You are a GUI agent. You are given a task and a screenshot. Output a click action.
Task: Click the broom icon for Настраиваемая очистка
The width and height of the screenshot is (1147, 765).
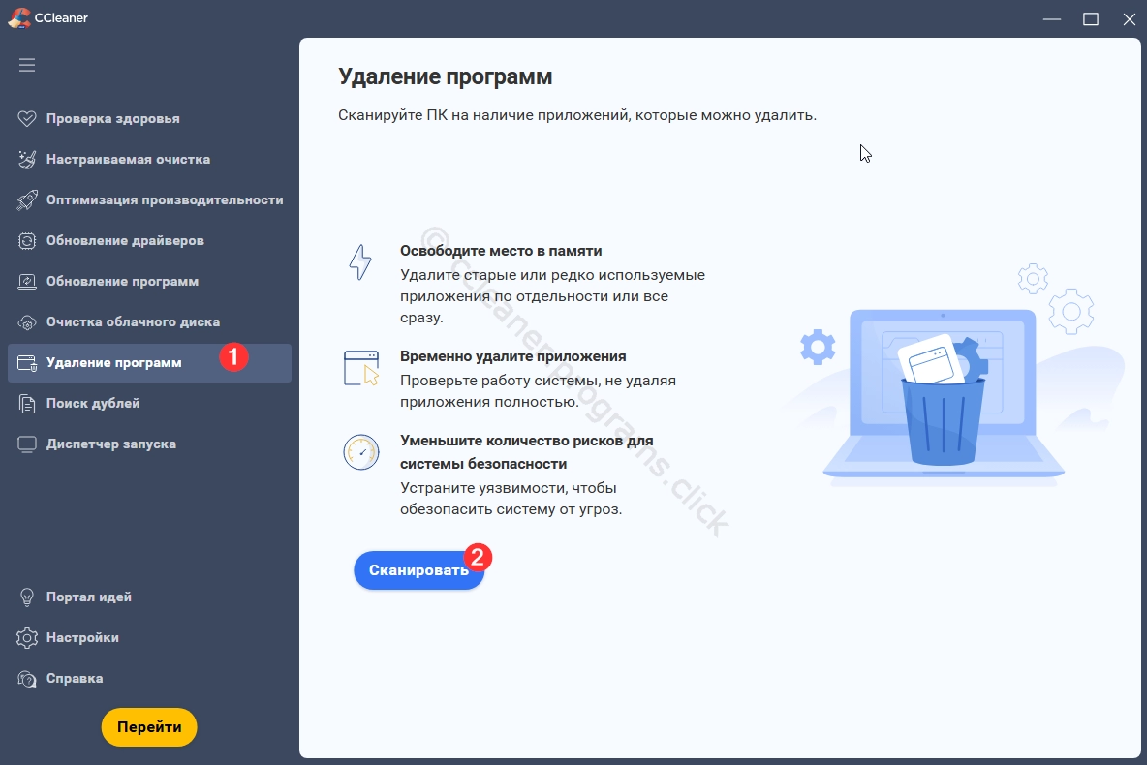[27, 160]
